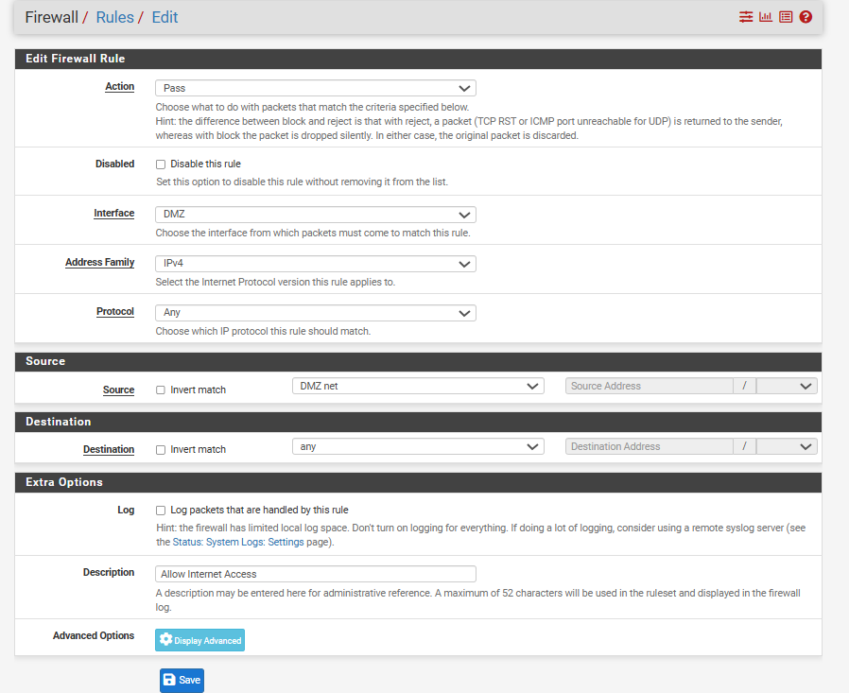849x693 pixels.
Task: Open the Source subnet mask dropdown
Action: 787,386
